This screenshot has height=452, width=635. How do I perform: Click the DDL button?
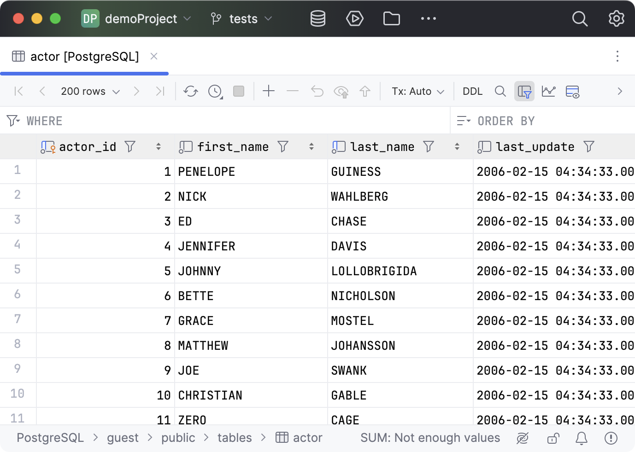click(472, 91)
